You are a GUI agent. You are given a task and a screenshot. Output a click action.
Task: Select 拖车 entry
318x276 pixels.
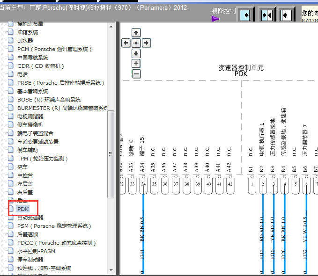click(x=22, y=167)
